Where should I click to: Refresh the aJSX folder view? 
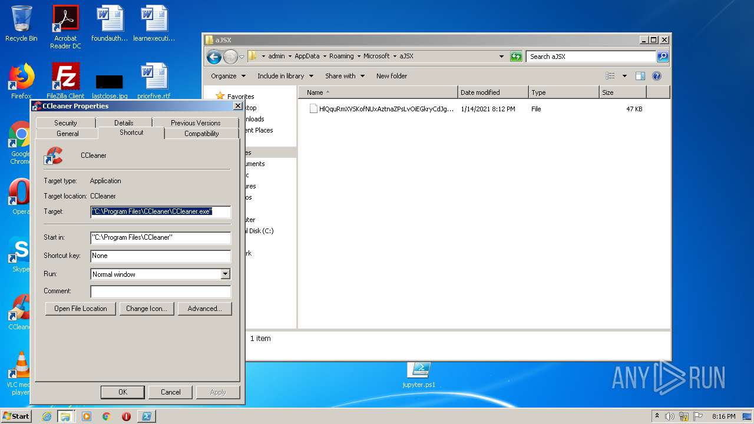tap(516, 57)
